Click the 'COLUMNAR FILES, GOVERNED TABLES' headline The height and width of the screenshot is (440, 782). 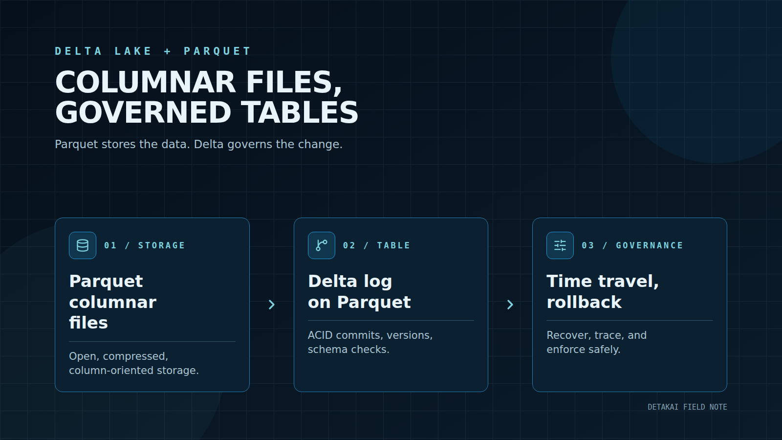207,97
